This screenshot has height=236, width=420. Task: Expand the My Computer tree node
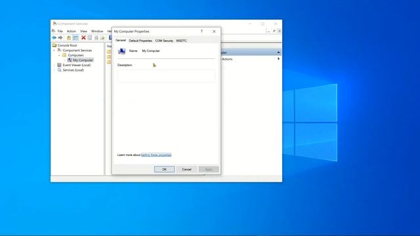[64, 60]
